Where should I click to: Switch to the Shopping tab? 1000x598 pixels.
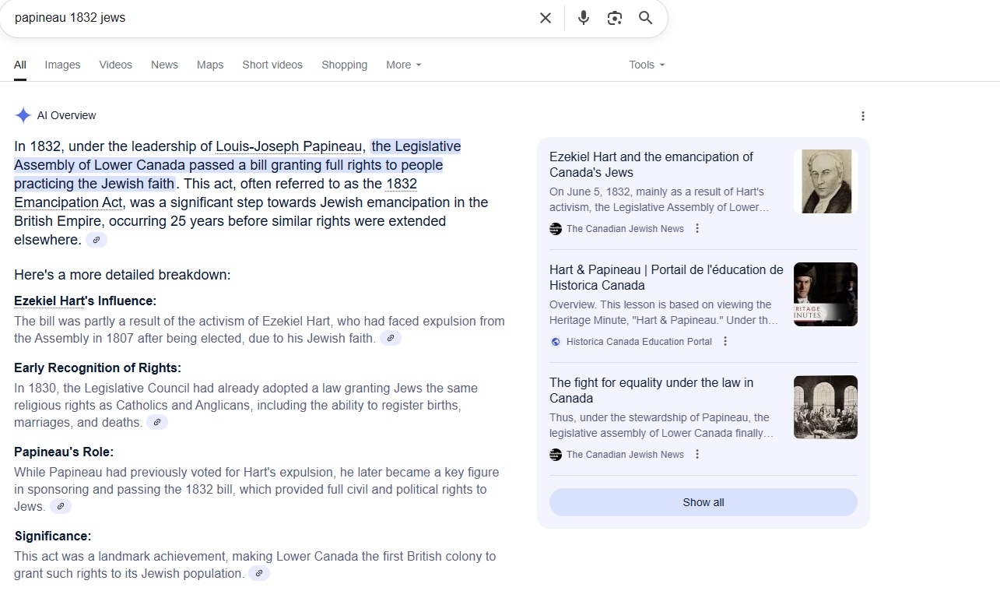coord(345,65)
